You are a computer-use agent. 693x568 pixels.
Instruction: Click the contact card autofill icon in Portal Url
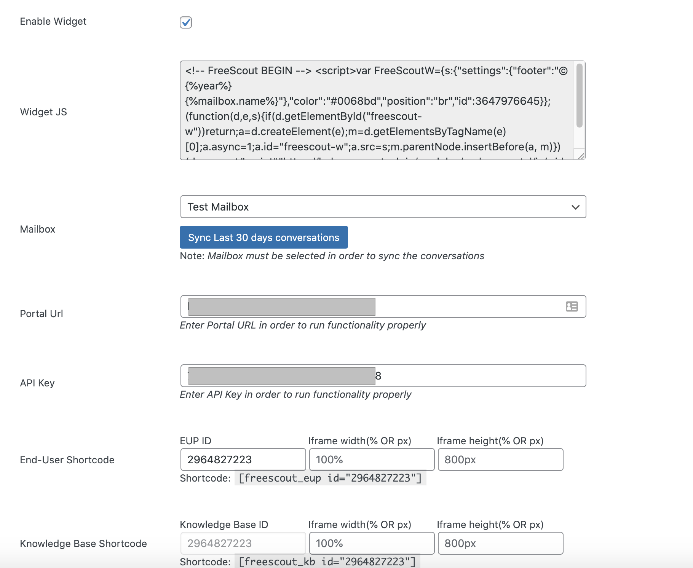pyautogui.click(x=572, y=306)
